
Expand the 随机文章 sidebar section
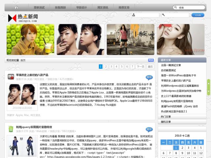coord(182,122)
